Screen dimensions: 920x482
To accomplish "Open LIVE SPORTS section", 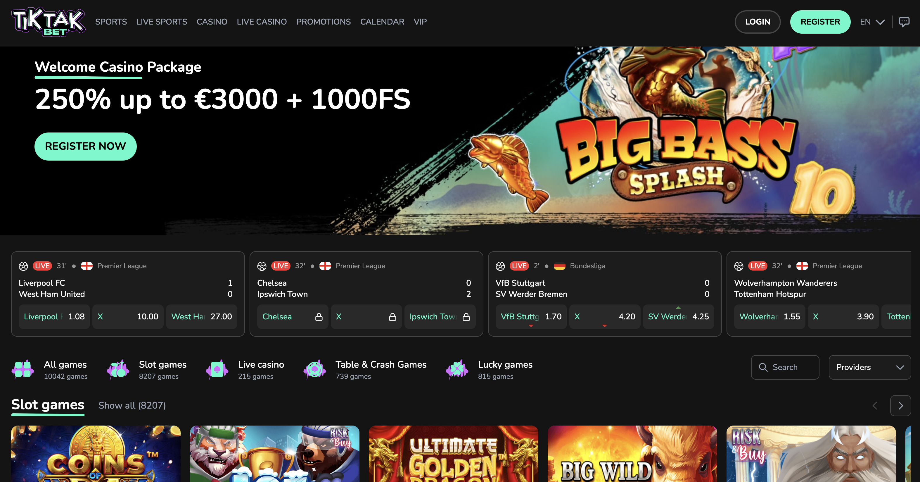I will click(162, 22).
